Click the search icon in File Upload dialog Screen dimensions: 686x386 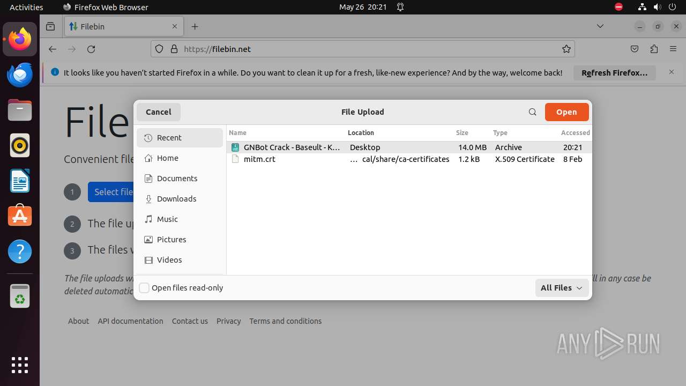[x=532, y=112]
